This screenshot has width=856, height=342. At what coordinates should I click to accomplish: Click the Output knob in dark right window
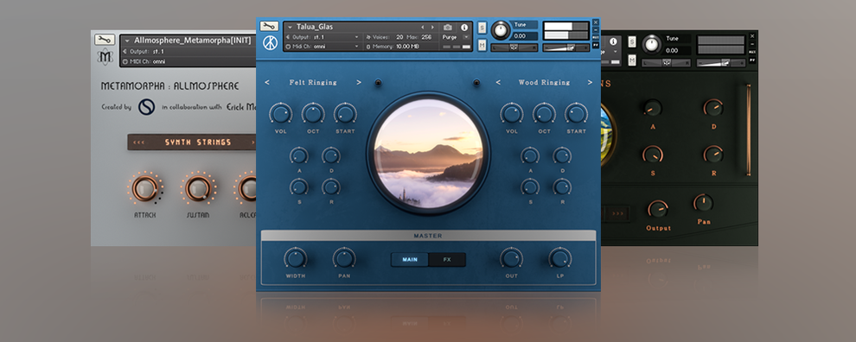pyautogui.click(x=658, y=210)
